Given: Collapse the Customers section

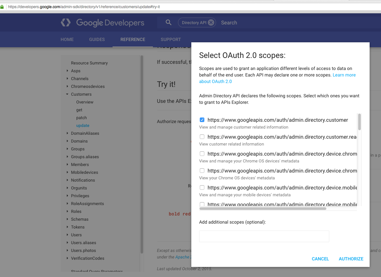Looking at the screenshot, I should 67,94.
